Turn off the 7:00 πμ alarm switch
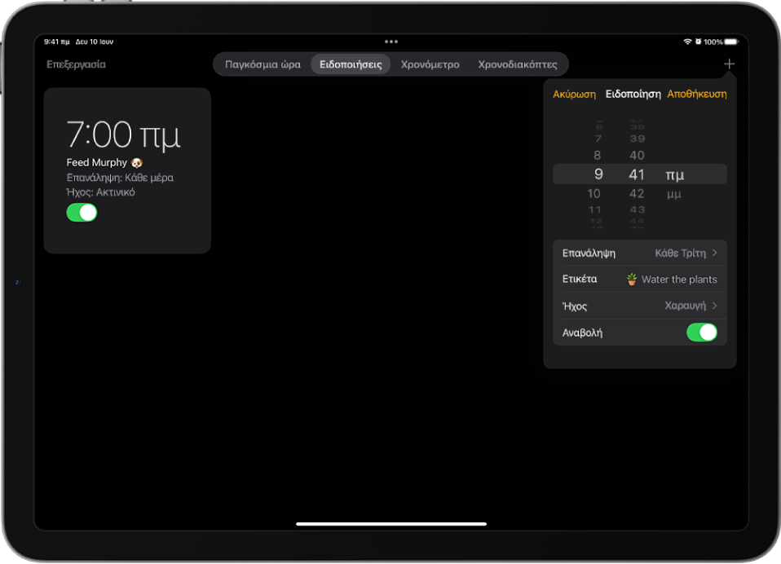The image size is (781, 564). click(82, 213)
